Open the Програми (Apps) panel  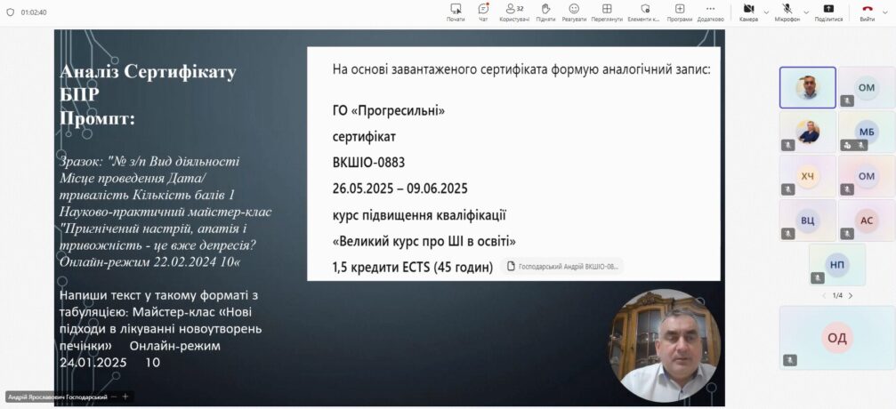coord(680,12)
